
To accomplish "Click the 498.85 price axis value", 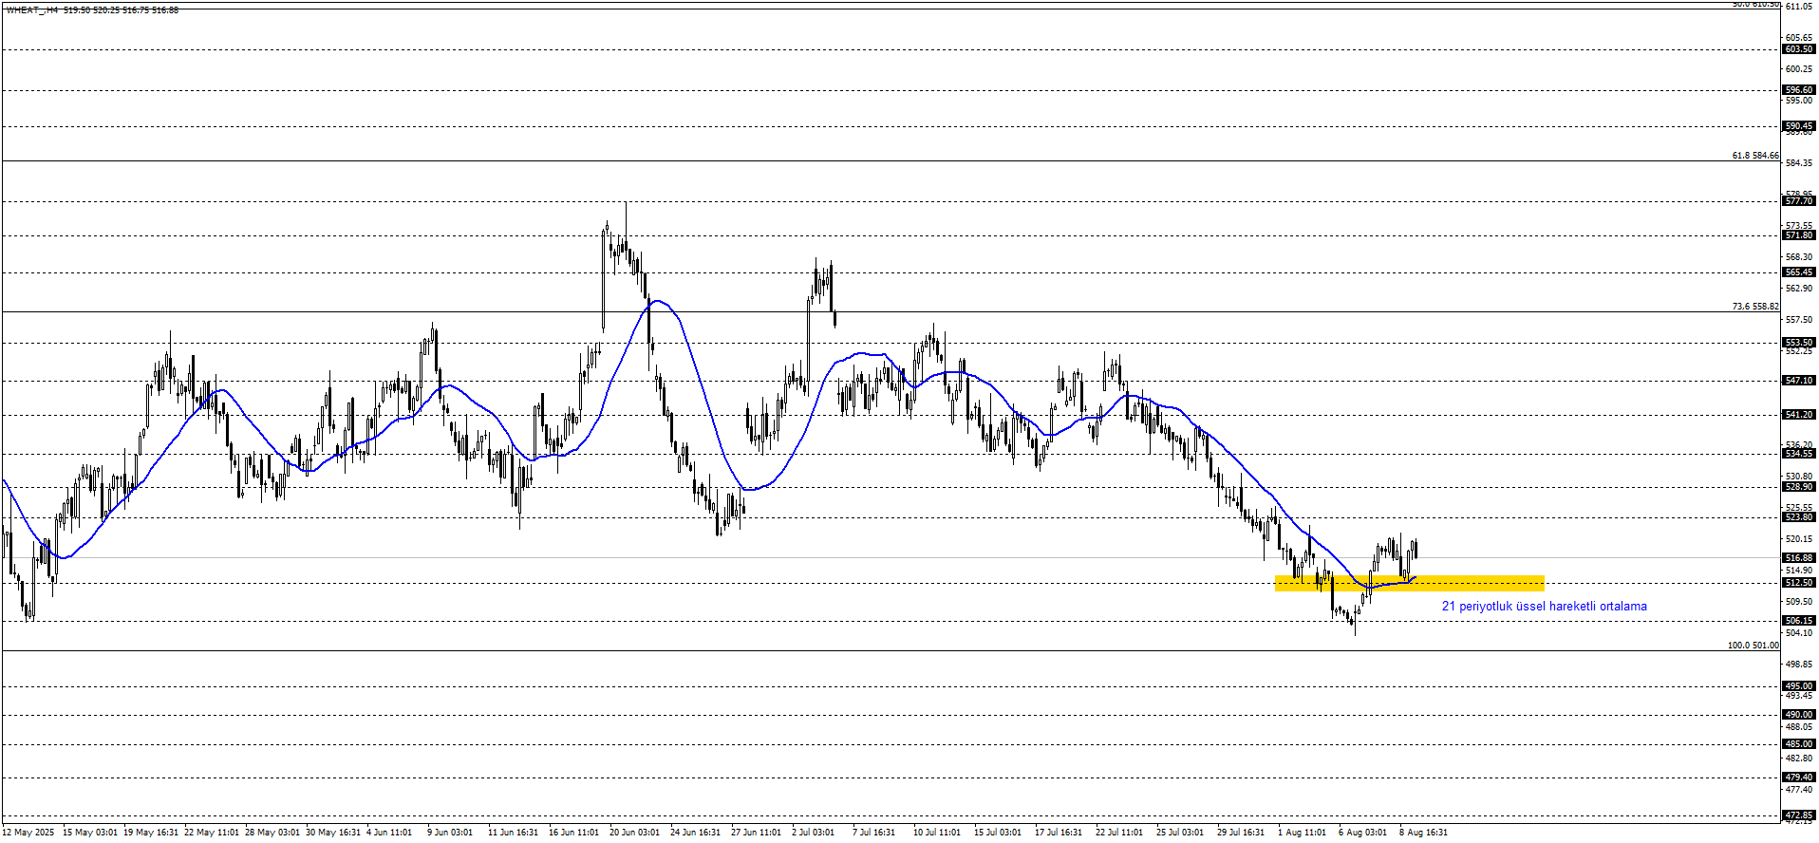I will click(x=1798, y=665).
